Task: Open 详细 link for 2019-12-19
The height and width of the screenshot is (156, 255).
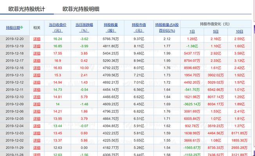Action: point(37,46)
